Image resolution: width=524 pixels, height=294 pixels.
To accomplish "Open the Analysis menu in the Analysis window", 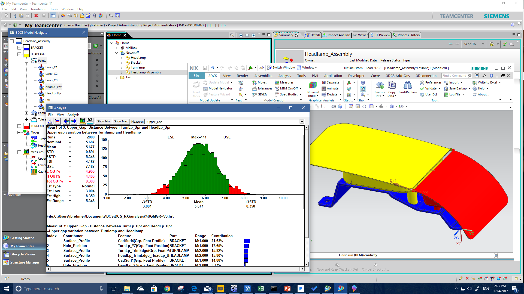I will pyautogui.click(x=73, y=114).
